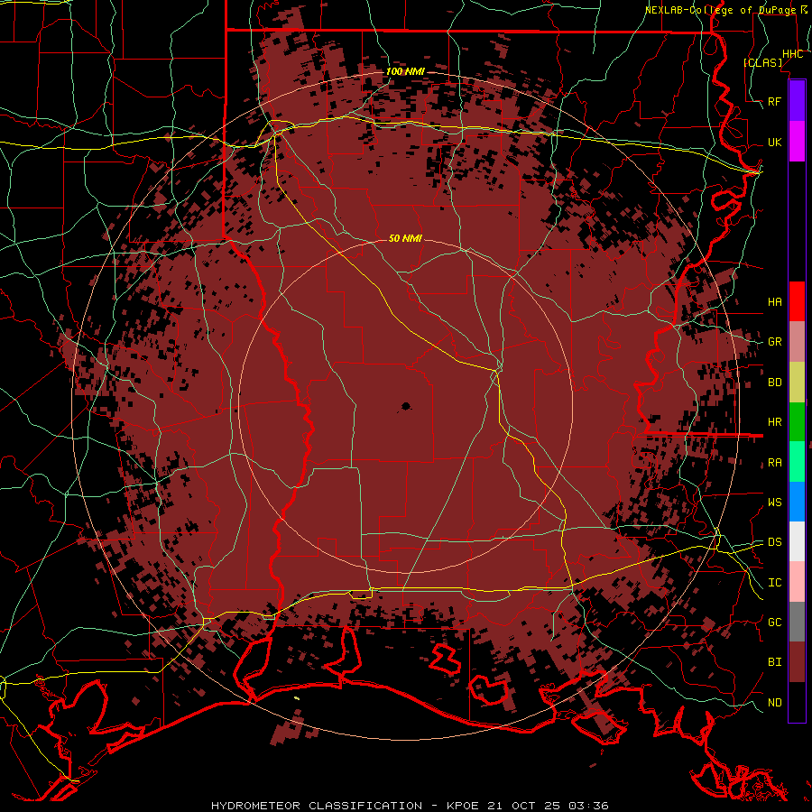Click the GC legend label

coord(775,622)
